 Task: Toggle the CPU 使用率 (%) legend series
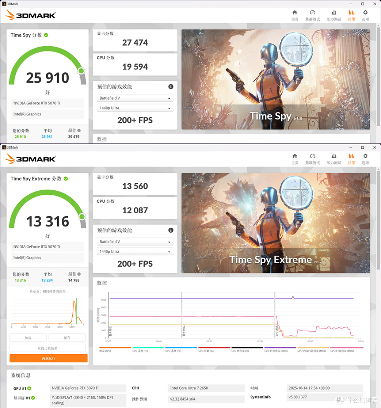click(247, 349)
